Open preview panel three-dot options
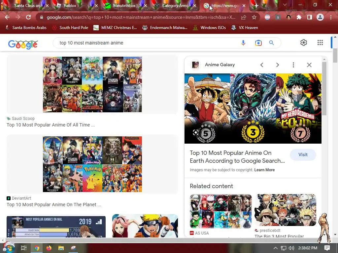This screenshot has height=253, width=338. pyautogui.click(x=293, y=65)
